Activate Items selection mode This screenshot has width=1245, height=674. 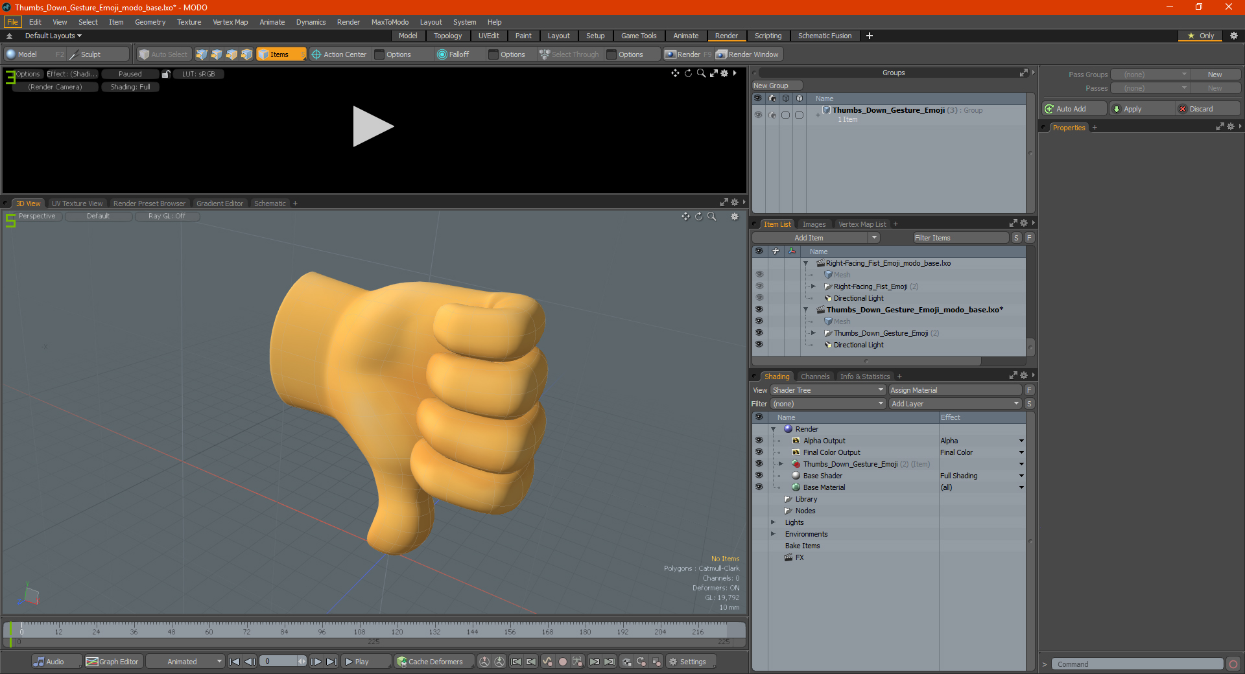[281, 54]
